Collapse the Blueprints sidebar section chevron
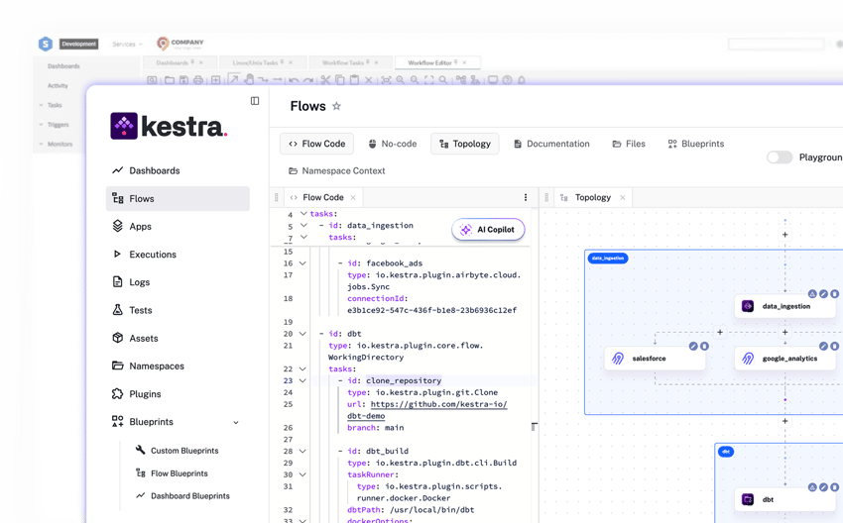 236,423
